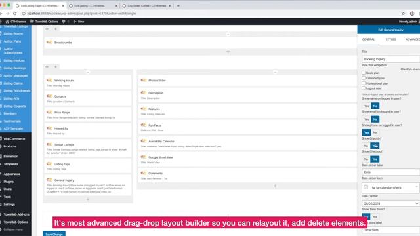Set Show Time Slots to Yes

(375, 216)
